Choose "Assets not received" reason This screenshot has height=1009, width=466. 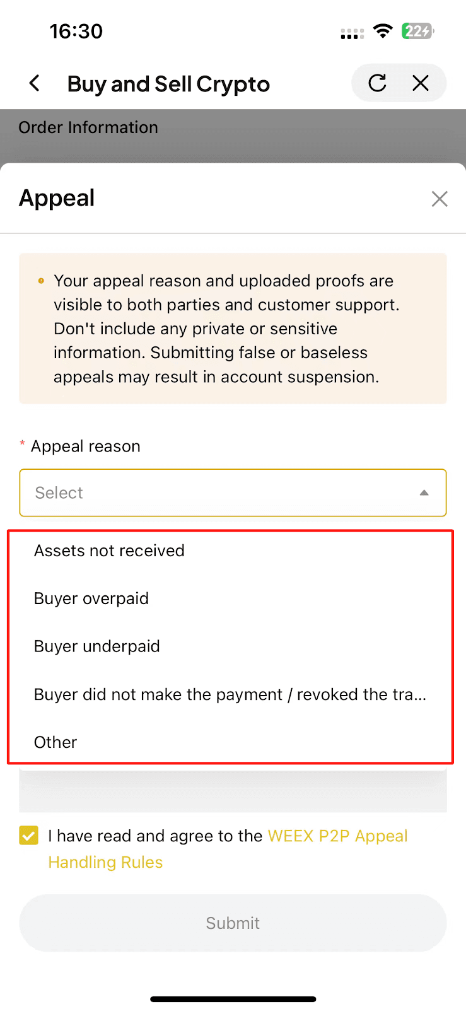(109, 551)
